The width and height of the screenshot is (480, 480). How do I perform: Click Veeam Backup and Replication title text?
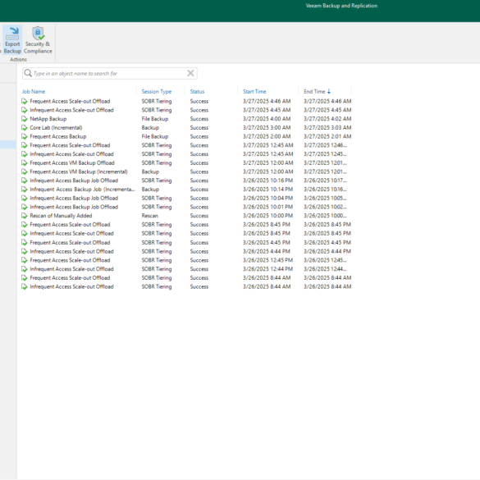click(341, 6)
